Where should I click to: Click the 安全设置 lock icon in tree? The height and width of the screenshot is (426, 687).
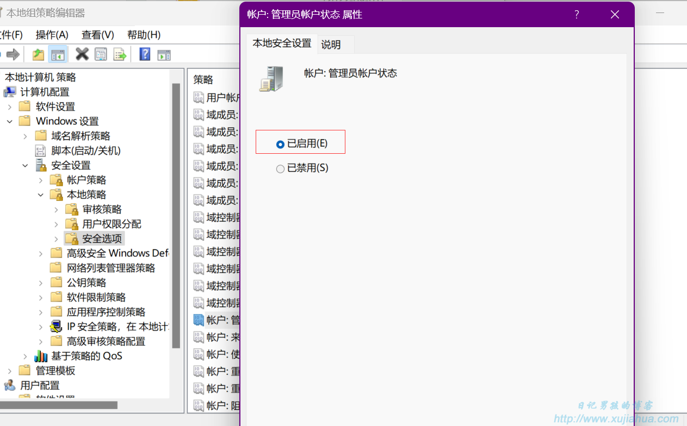coord(41,165)
